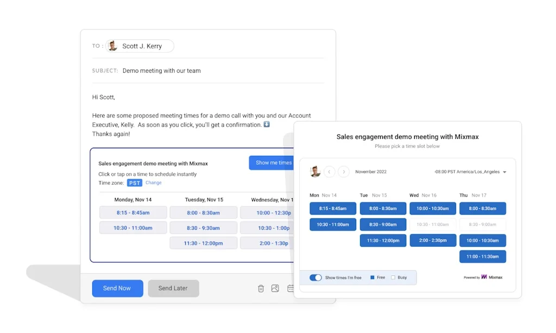Go to the previous month with the left arrow

330,172
